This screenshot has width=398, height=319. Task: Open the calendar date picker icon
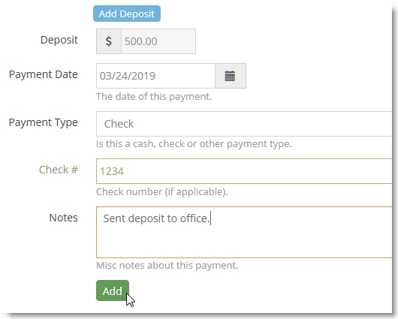tap(231, 76)
